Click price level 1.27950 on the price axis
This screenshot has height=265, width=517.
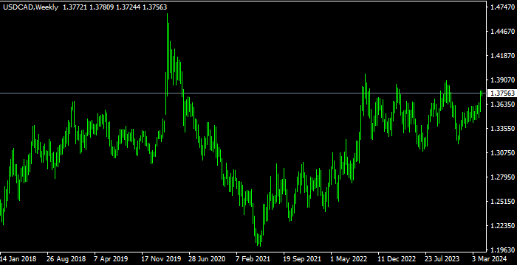[x=503, y=177]
